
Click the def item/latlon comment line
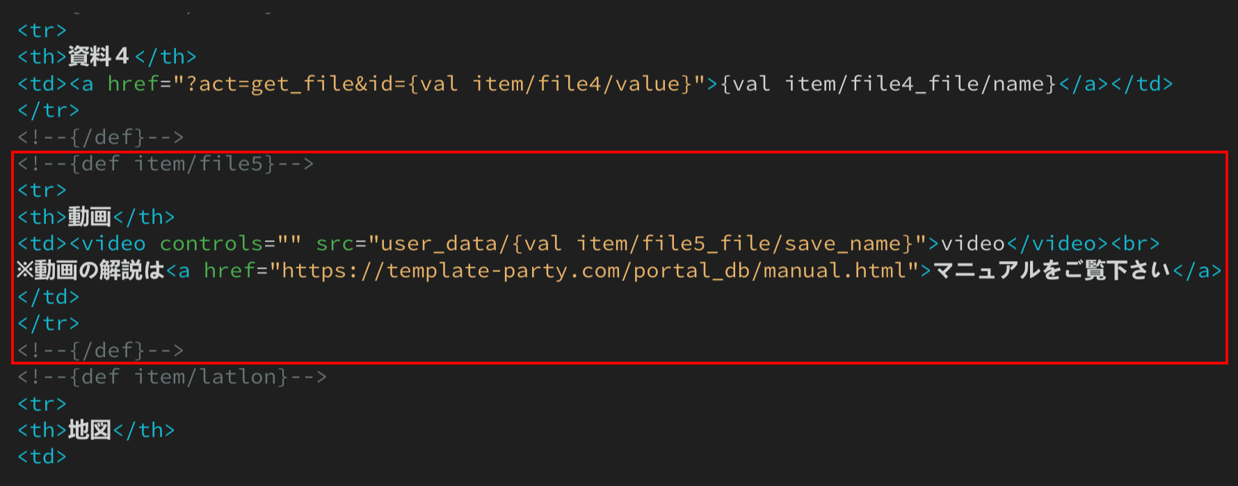(172, 377)
